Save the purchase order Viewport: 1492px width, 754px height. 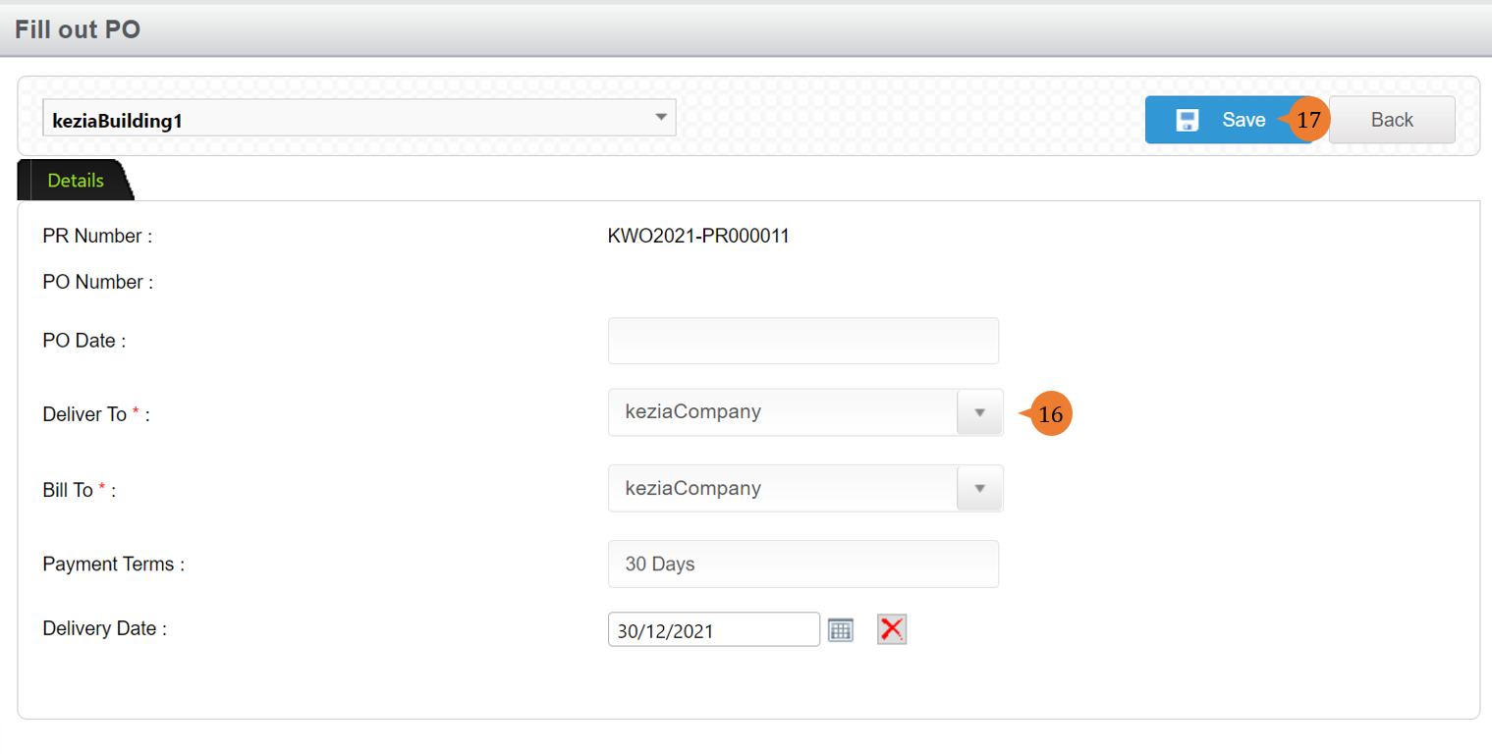tap(1229, 120)
